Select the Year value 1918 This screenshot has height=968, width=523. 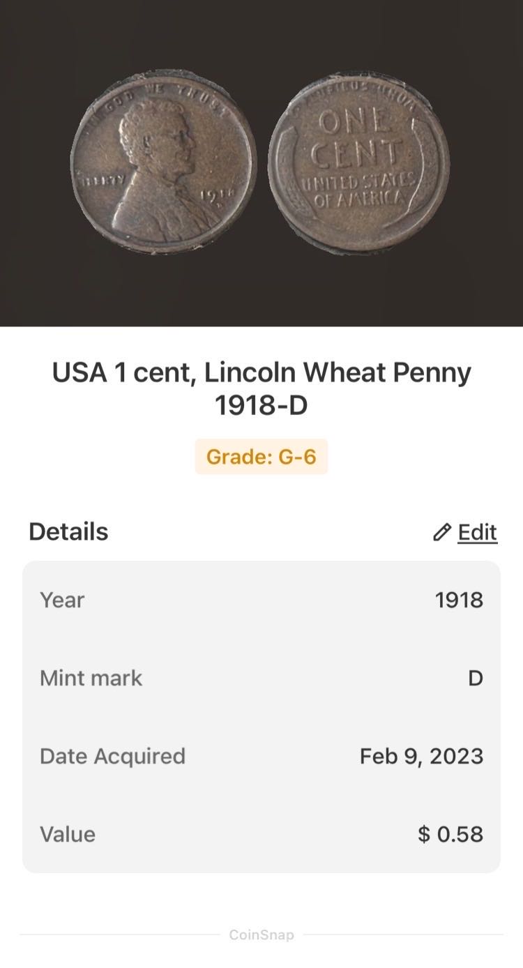coord(459,600)
